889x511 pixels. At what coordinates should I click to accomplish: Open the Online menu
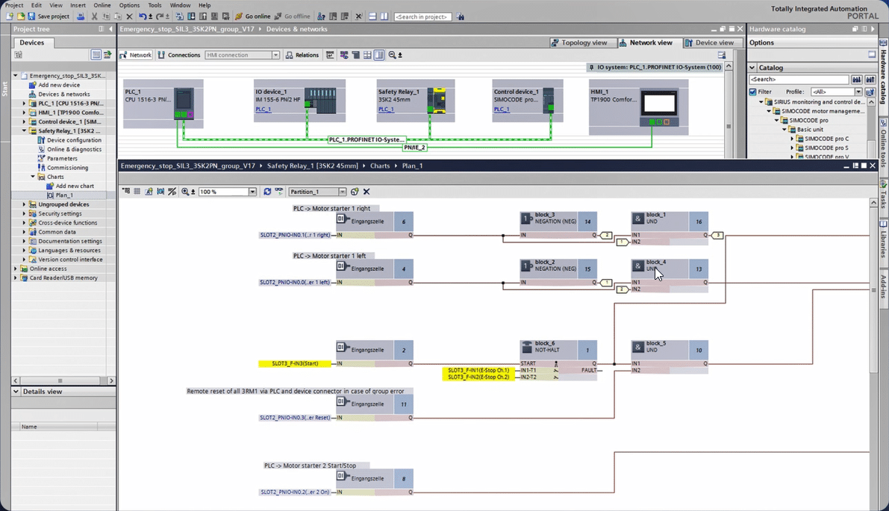click(x=102, y=5)
